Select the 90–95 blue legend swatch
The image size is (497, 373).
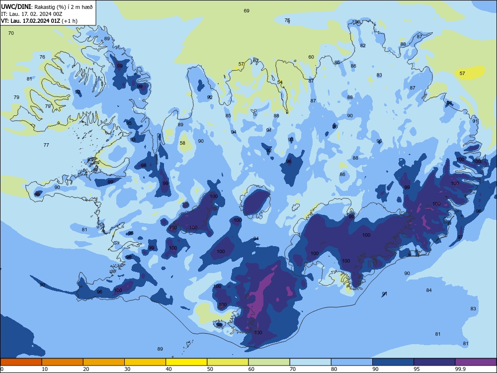pos(393,362)
